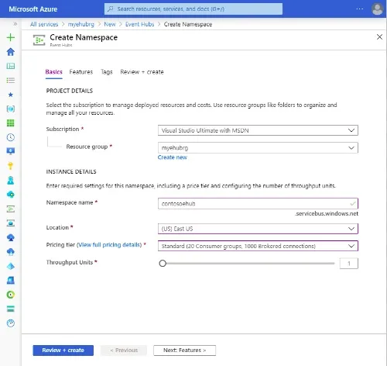The width and height of the screenshot is (387, 366).
Task: Open the Location dropdown
Action: point(258,229)
